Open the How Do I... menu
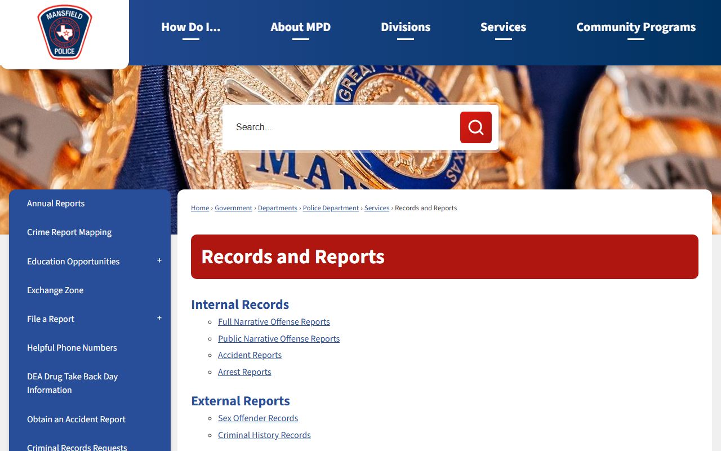The image size is (721, 451). 191,27
